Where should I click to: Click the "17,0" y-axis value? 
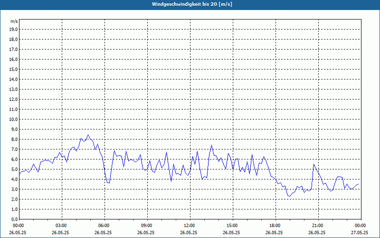click(13, 50)
